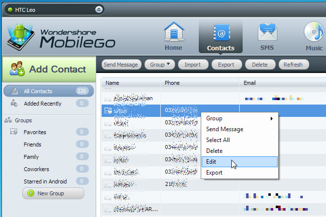The width and height of the screenshot is (326, 217).
Task: Click the phone cell starting with 210
Action: pos(200,184)
